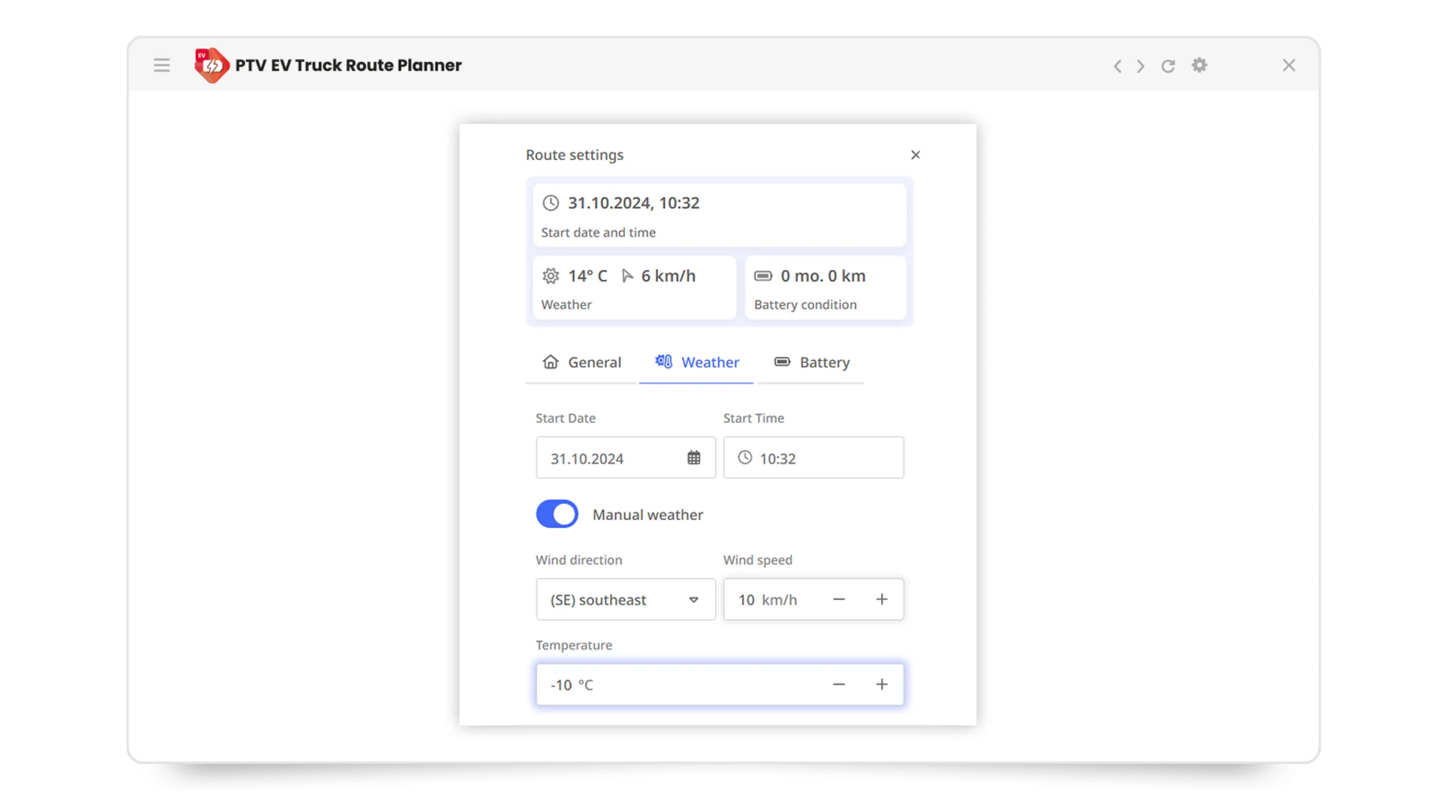Screen dimensions: 1436x808
Task: Click the Start Time field 10:32
Action: pyautogui.click(x=813, y=458)
